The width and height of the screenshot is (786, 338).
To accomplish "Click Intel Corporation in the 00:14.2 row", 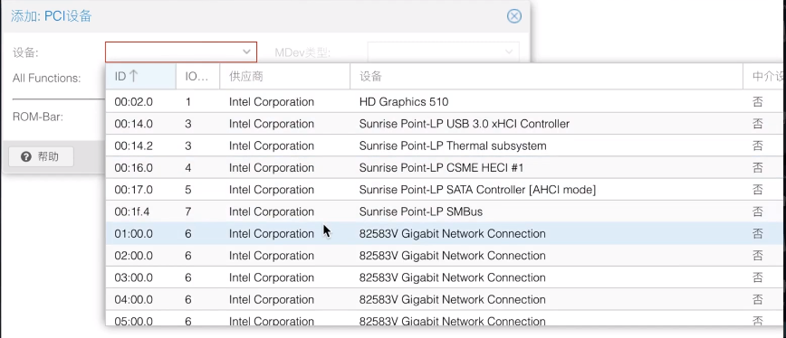I will [271, 146].
